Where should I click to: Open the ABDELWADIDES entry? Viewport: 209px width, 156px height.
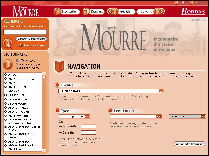(19, 116)
